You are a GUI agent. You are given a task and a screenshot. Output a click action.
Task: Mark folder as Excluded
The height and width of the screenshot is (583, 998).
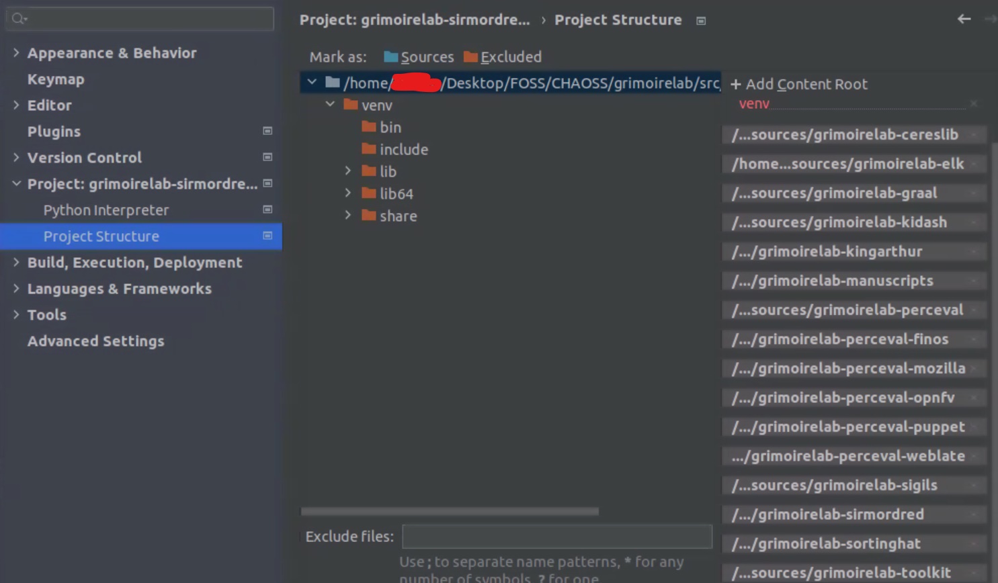click(503, 57)
